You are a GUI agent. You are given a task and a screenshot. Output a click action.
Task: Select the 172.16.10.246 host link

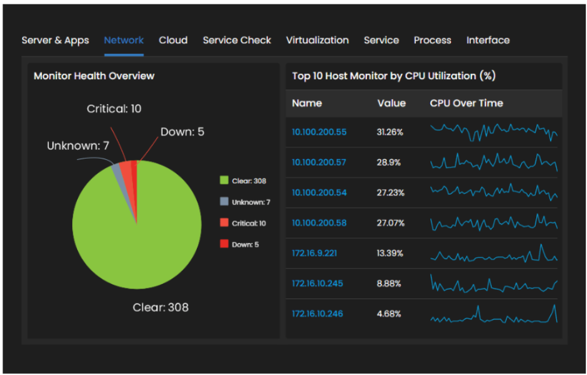click(x=317, y=314)
